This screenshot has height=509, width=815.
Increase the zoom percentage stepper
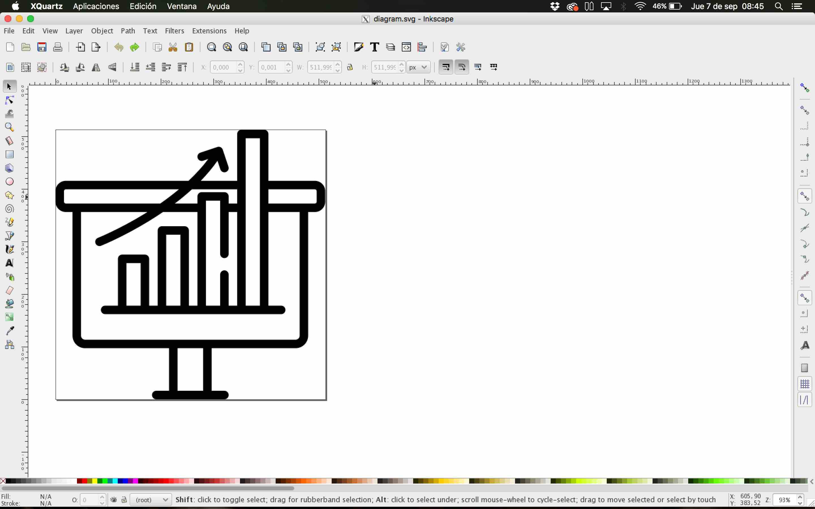[x=800, y=497]
